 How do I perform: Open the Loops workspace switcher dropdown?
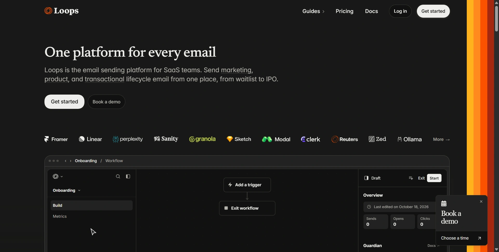click(x=58, y=177)
